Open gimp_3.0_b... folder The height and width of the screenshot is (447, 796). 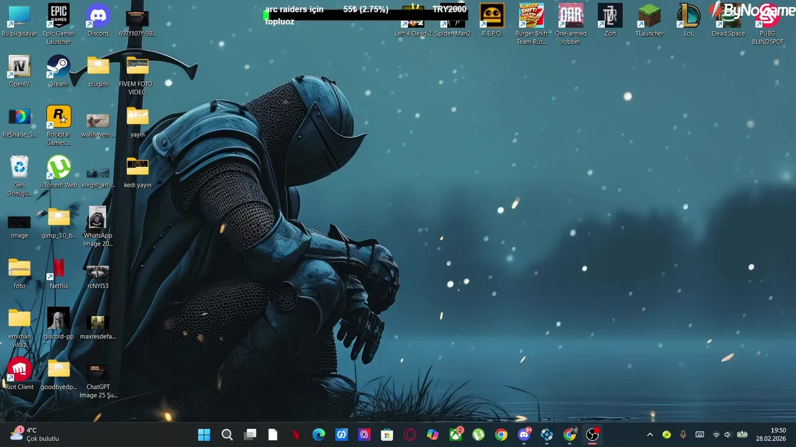58,223
